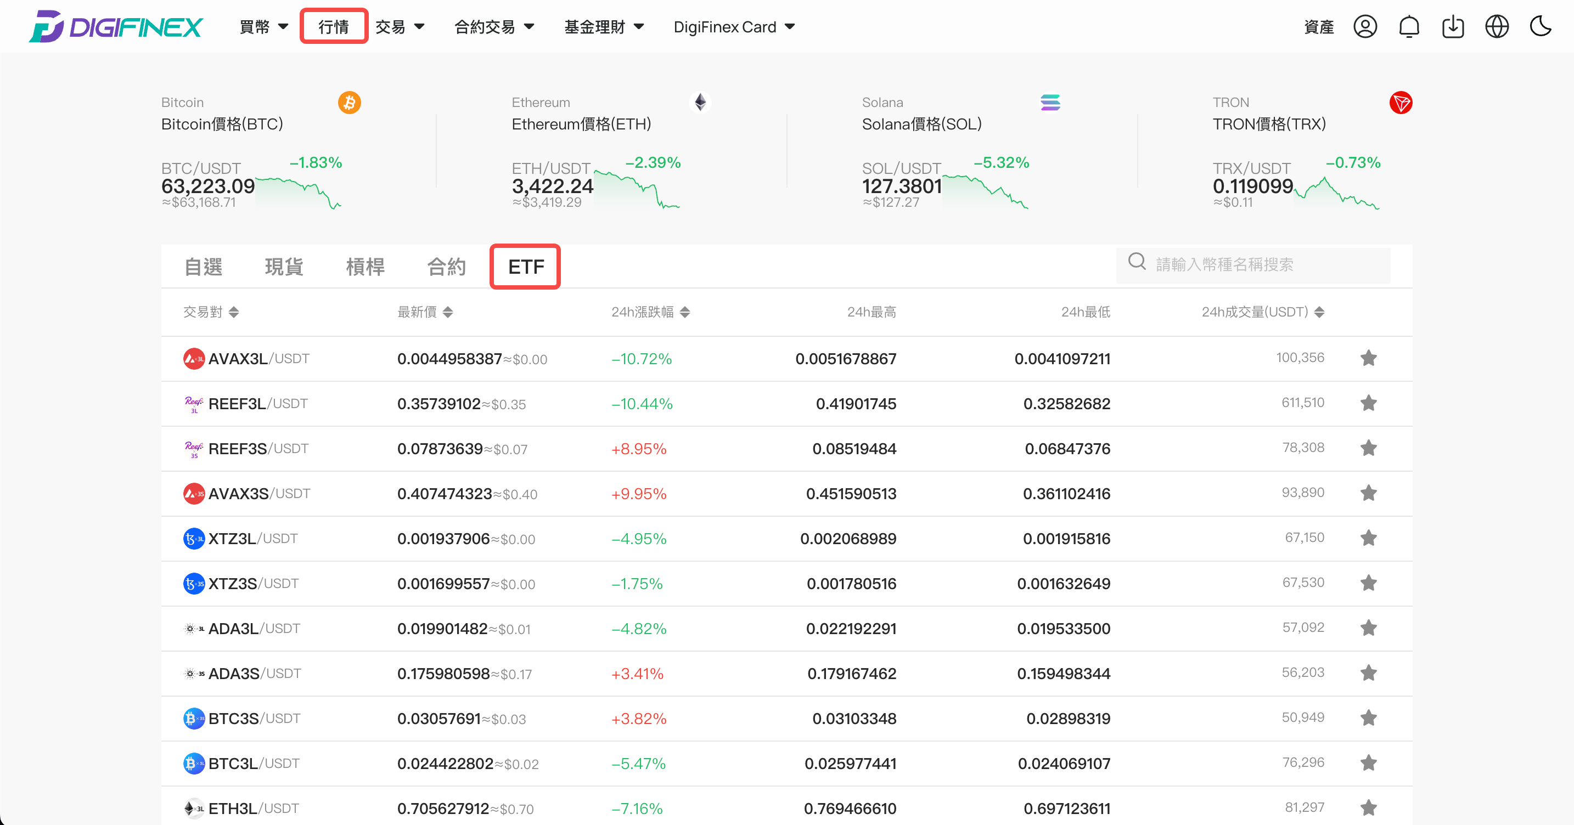Click the TRON coin icon
This screenshot has height=825, width=1574.
click(x=1401, y=103)
